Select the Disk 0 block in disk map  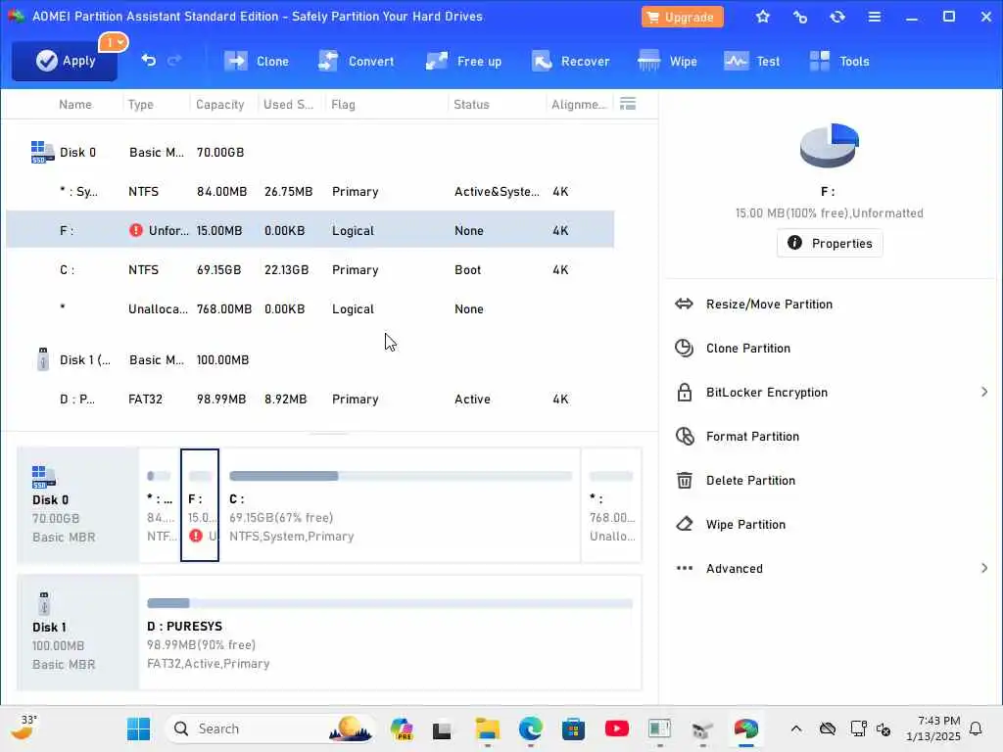pyautogui.click(x=76, y=505)
